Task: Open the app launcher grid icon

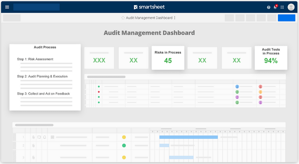Action: tap(282, 7)
